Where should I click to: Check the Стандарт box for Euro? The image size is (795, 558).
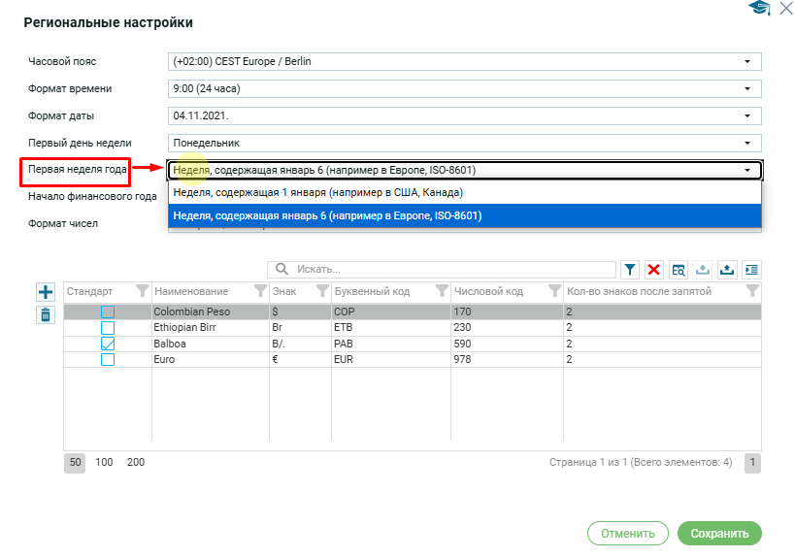[108, 359]
